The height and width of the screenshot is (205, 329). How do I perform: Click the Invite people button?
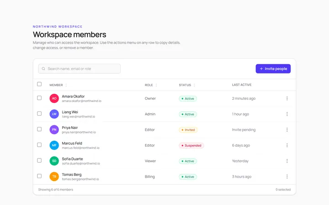tap(273, 69)
